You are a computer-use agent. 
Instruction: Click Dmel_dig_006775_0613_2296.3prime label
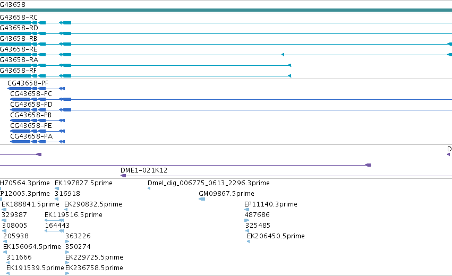(x=209, y=183)
